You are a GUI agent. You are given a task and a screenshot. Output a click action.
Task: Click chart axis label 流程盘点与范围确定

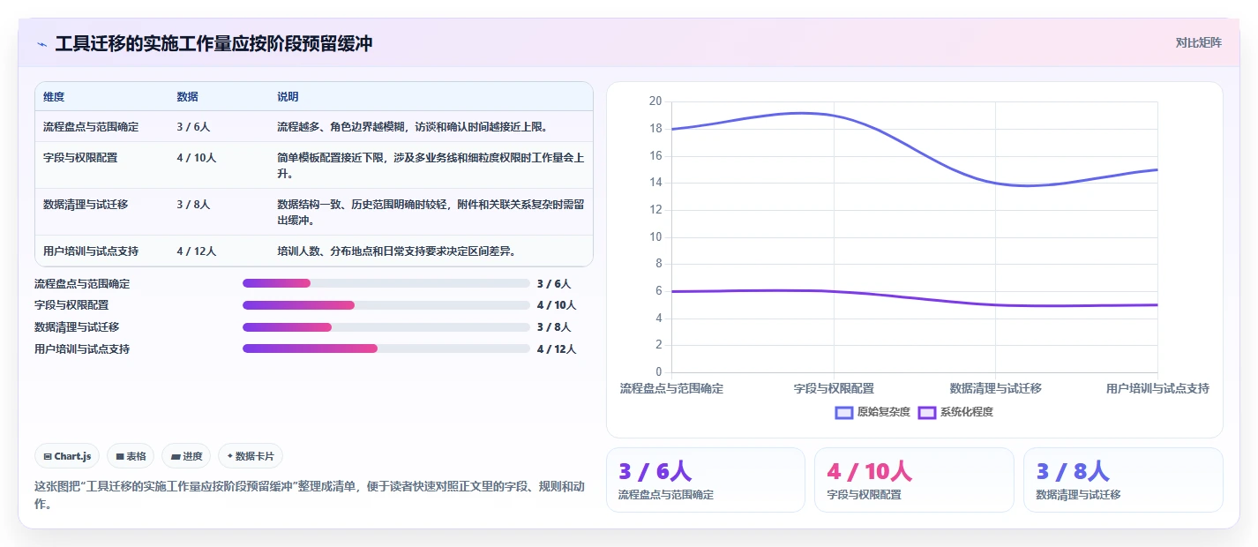click(671, 388)
